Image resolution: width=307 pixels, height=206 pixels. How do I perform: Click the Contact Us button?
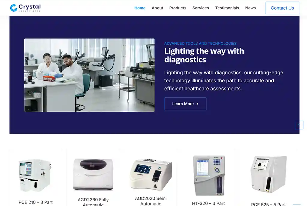coord(282,8)
